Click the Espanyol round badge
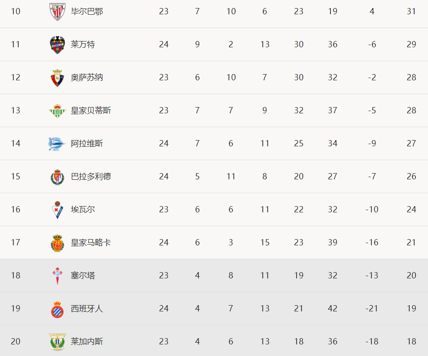 57,309
